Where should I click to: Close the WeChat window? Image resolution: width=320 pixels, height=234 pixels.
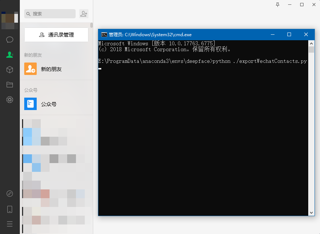coord(314,5)
